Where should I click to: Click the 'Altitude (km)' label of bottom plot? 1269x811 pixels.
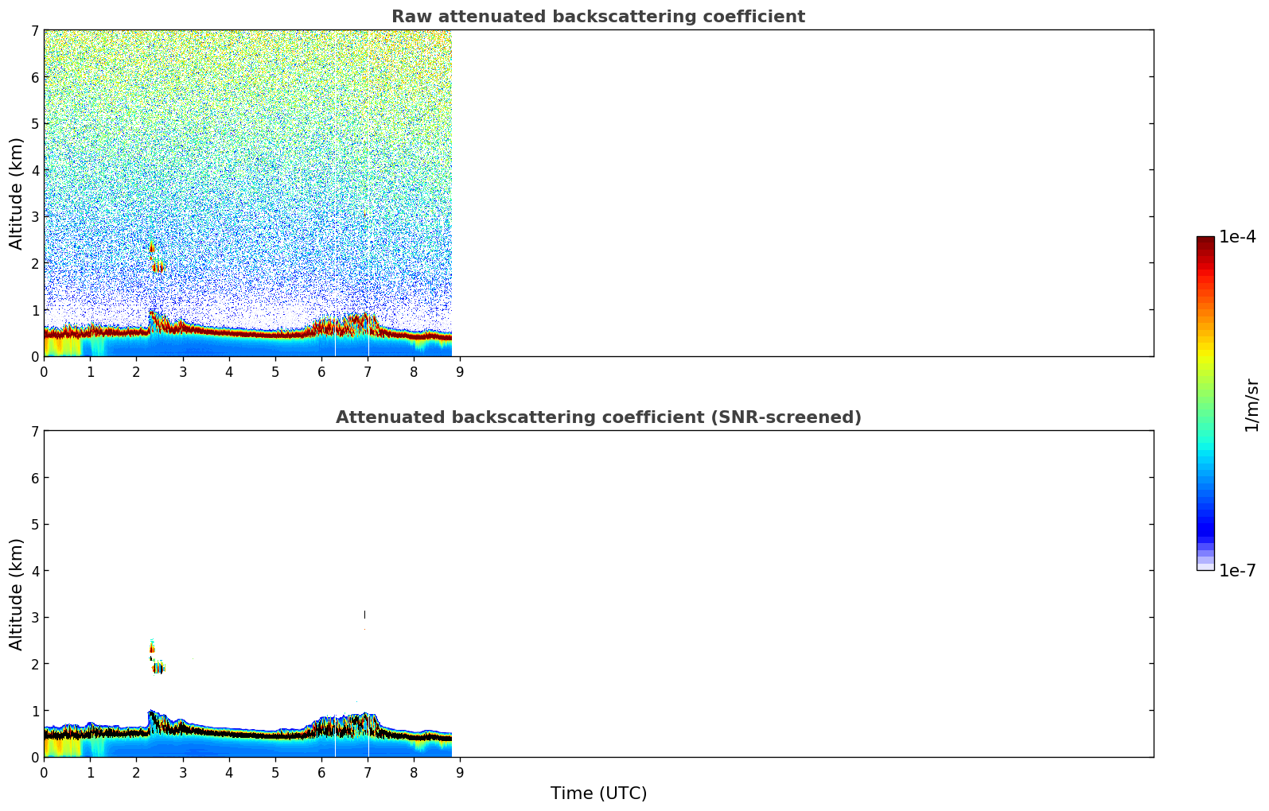tap(17, 594)
